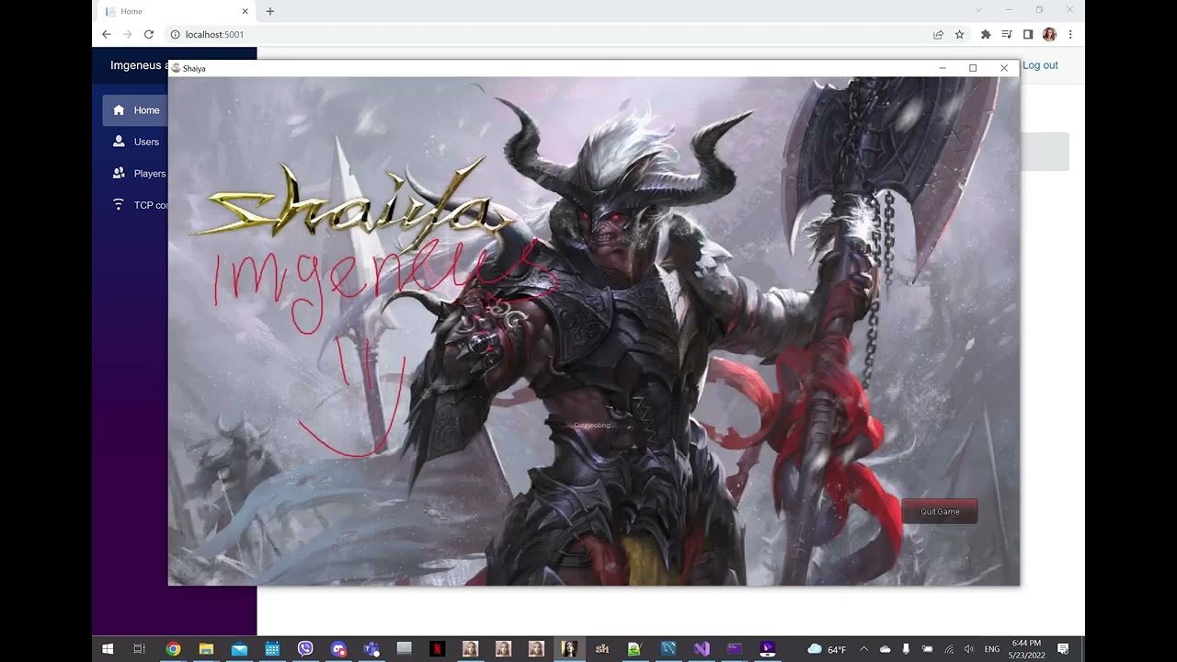The height and width of the screenshot is (662, 1177).
Task: Open the Home item in browser sidebar
Action: [135, 110]
